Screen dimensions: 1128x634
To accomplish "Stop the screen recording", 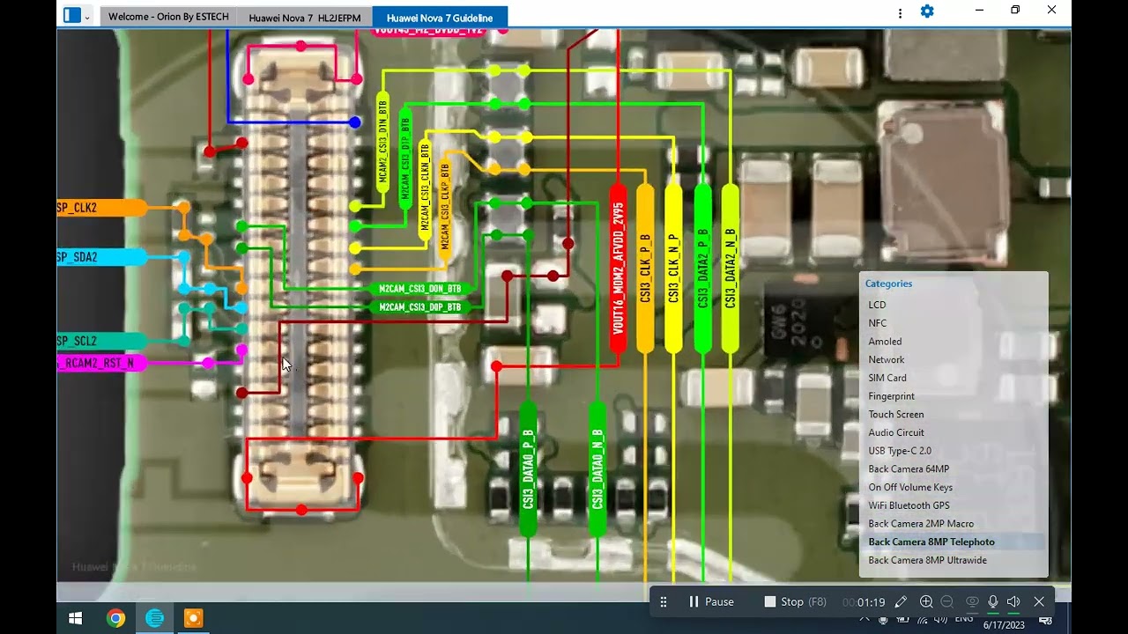I will coord(795,601).
